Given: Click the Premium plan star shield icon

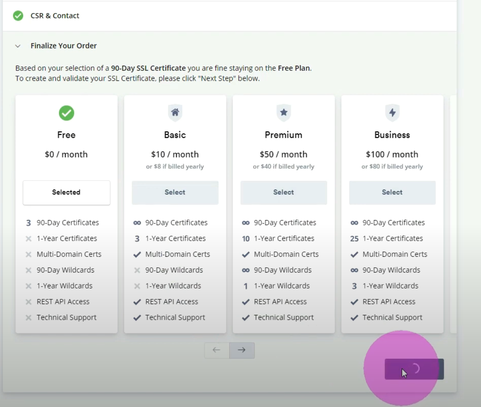Looking at the screenshot, I should (x=283, y=113).
